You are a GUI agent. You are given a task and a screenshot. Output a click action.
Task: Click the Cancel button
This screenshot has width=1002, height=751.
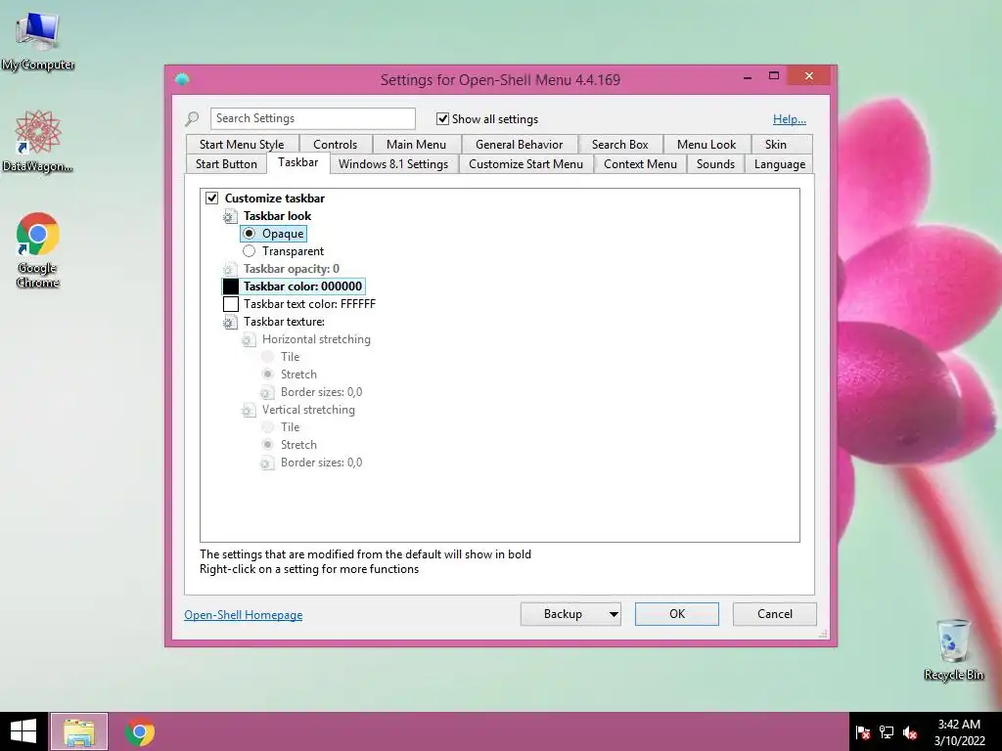775,614
